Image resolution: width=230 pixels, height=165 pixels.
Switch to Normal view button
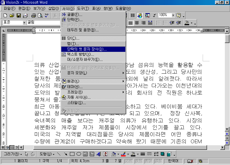pos(3,148)
